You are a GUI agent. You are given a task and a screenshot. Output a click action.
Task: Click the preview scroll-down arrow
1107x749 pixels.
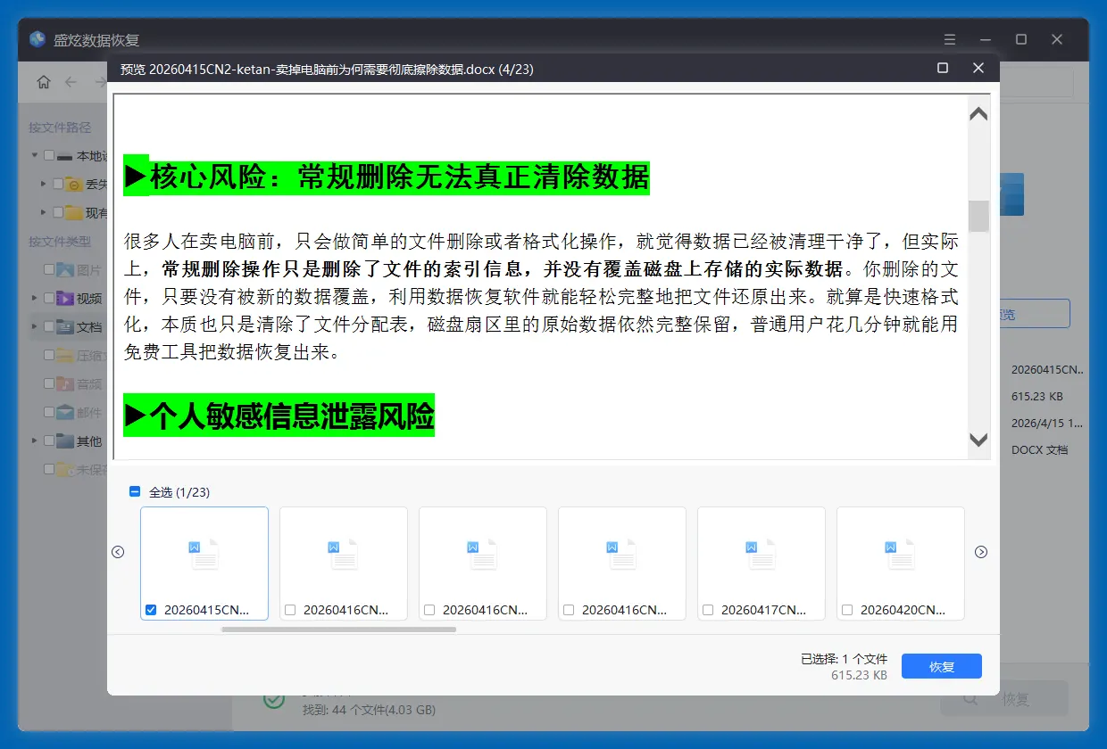coord(978,440)
